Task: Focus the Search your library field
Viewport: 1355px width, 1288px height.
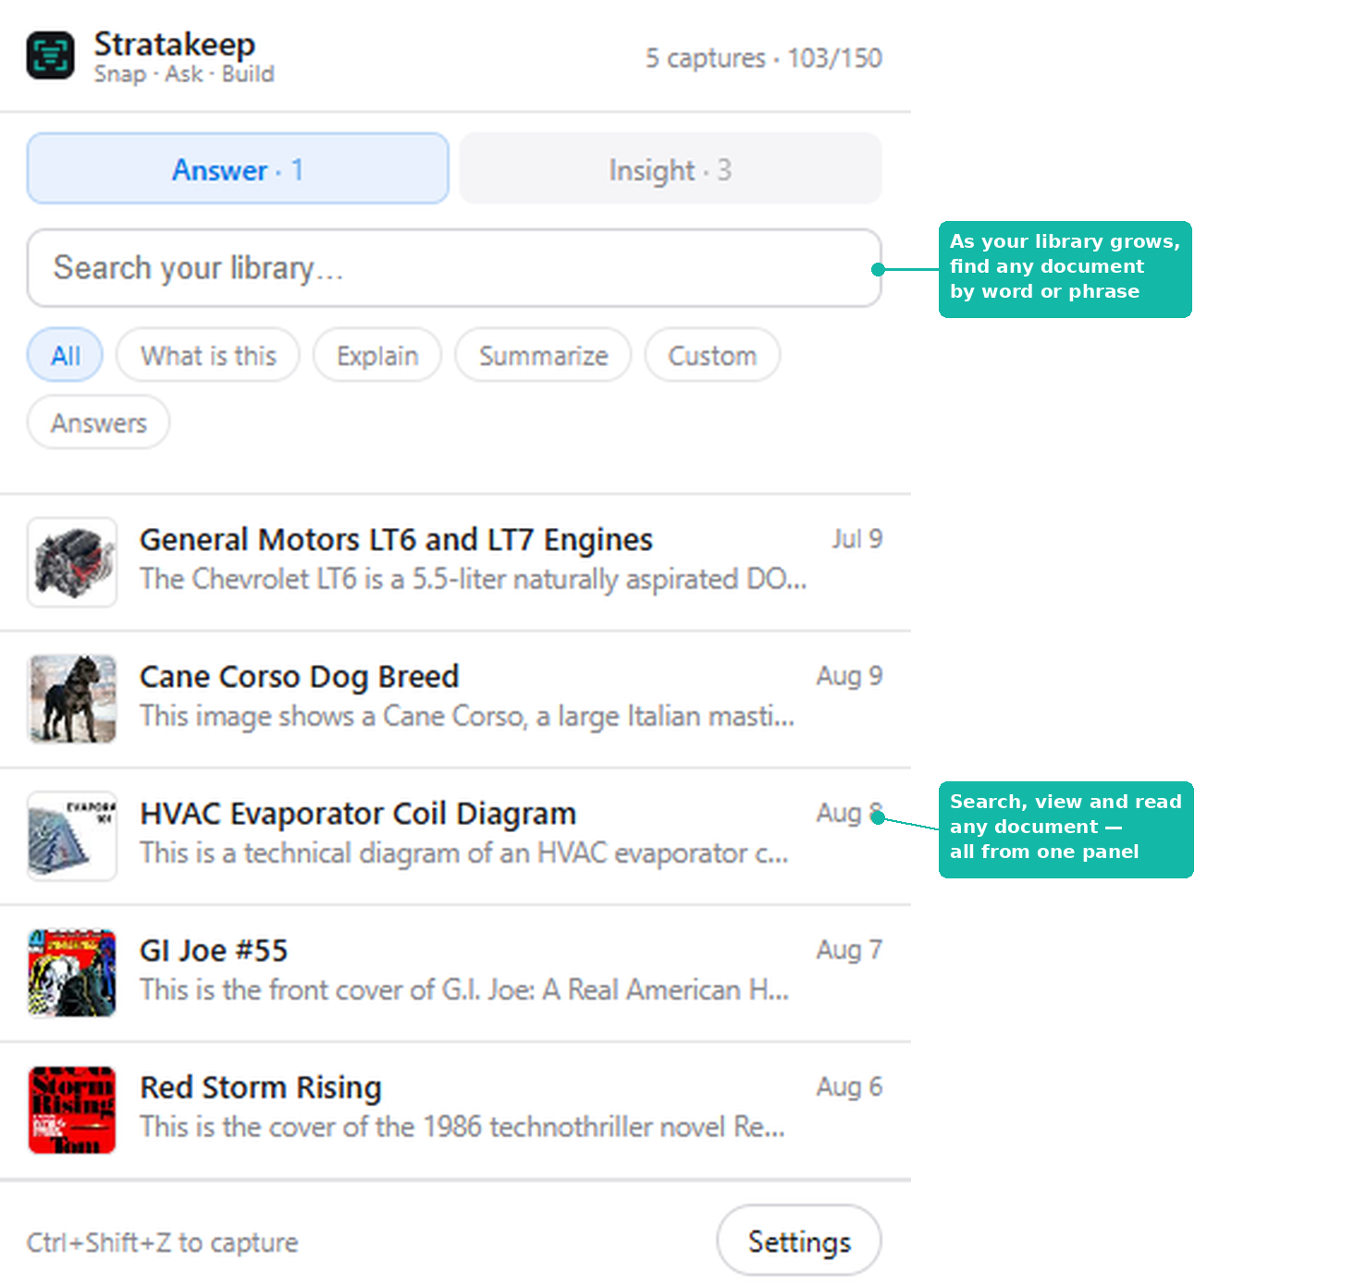Action: click(454, 268)
